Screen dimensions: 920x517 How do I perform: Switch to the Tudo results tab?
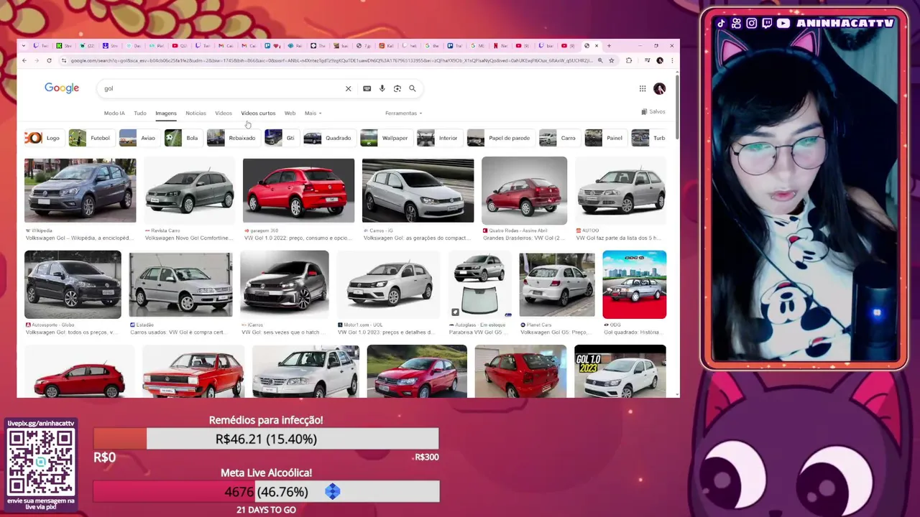140,113
